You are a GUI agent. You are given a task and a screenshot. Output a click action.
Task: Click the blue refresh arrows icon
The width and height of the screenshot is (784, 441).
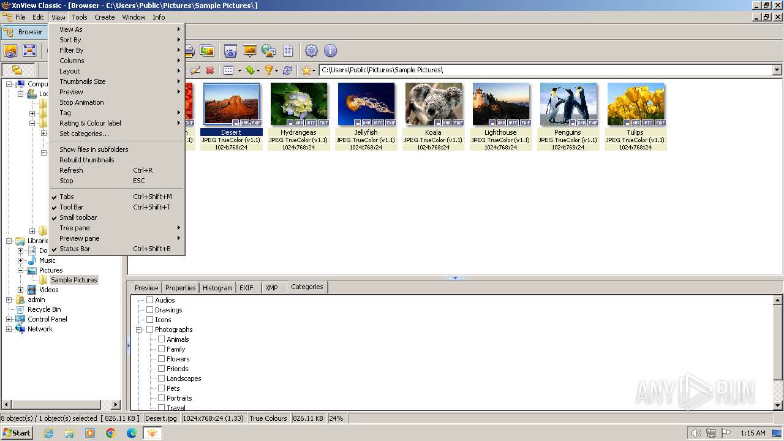point(287,70)
